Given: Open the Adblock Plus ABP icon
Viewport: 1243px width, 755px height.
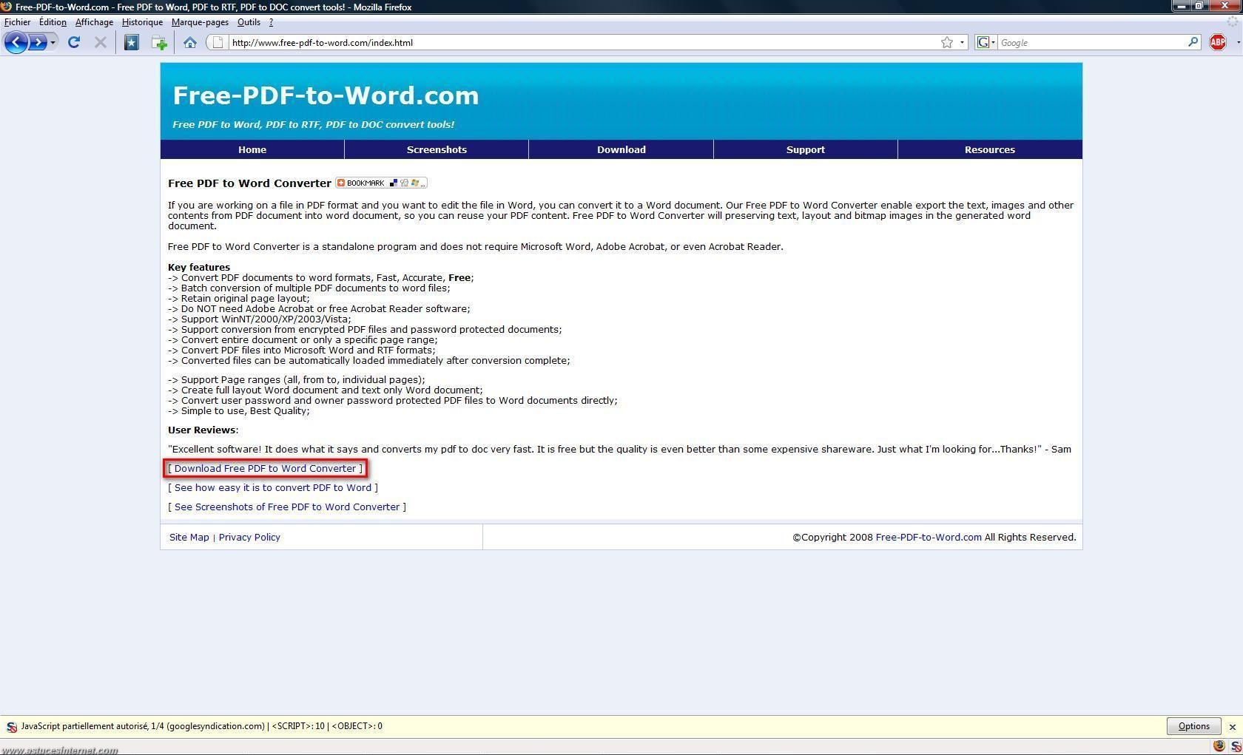Looking at the screenshot, I should (1218, 42).
